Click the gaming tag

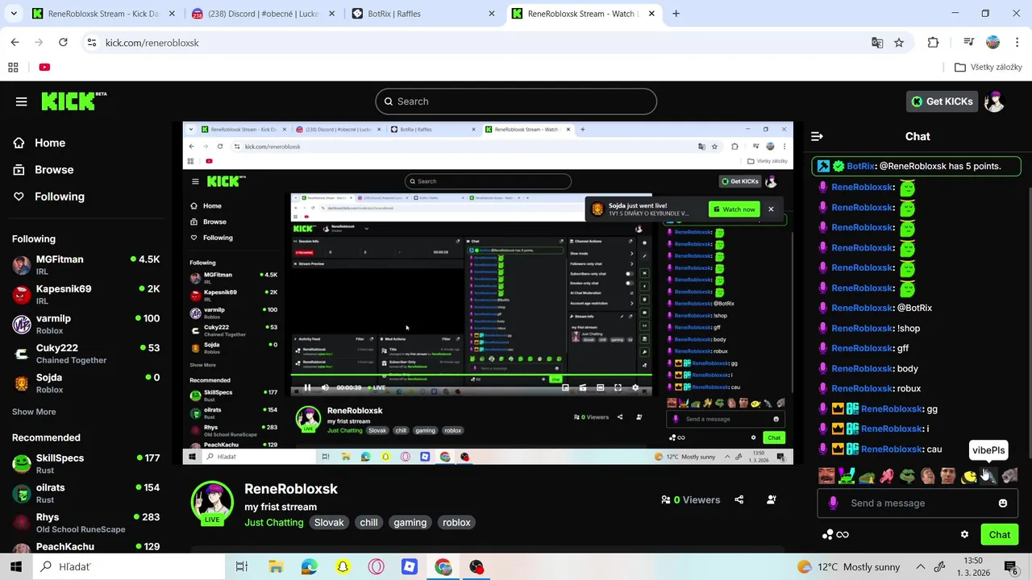(x=410, y=523)
